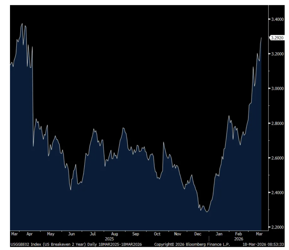Click the Sep month label

coord(135,234)
